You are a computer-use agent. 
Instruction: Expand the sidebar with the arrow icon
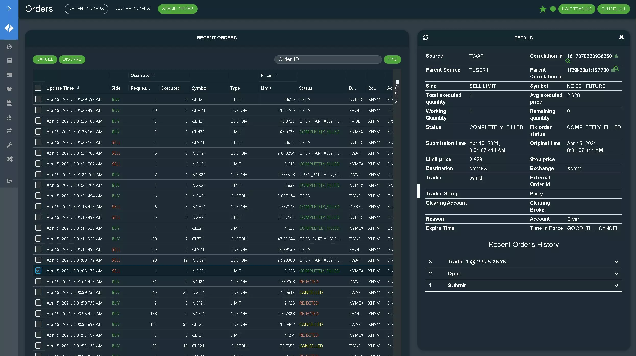coord(9,9)
